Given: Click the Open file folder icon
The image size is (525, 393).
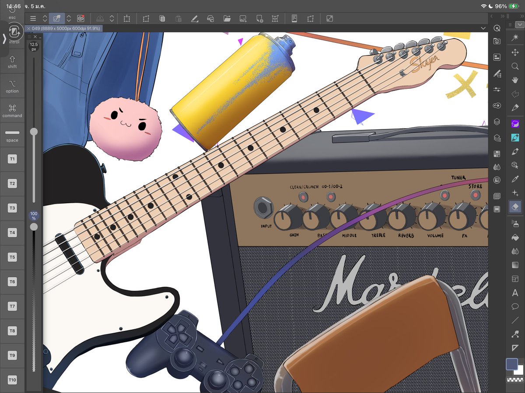Looking at the screenshot, I should pos(227,18).
